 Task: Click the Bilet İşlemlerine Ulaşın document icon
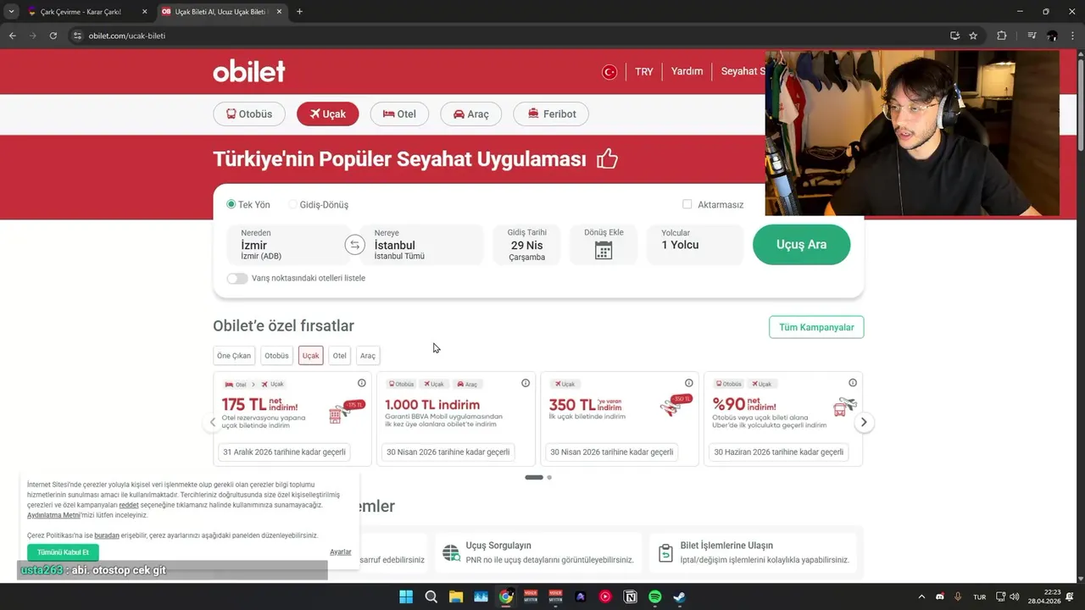coord(665,552)
